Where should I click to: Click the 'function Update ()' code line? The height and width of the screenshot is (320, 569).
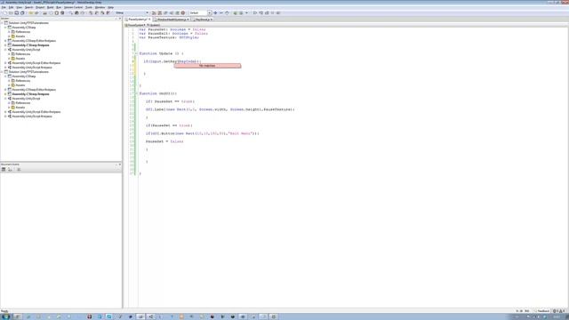(x=161, y=53)
